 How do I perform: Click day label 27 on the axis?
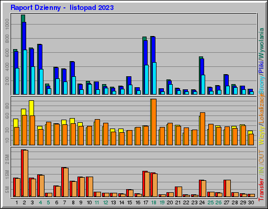point(226,203)
